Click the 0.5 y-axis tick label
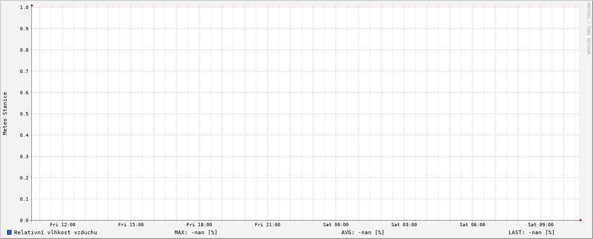Viewport: 593px width, 239px height. (x=24, y=114)
